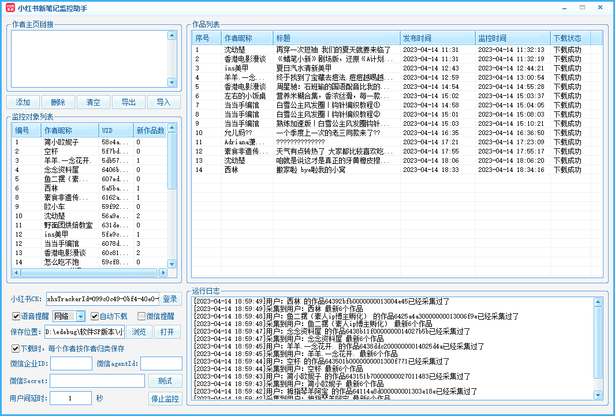The width and height of the screenshot is (615, 416).
Task: Click the monitor list vertical scrollbar thumb
Action: point(172,161)
